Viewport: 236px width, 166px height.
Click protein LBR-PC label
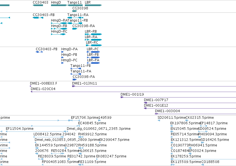tap(93, 49)
